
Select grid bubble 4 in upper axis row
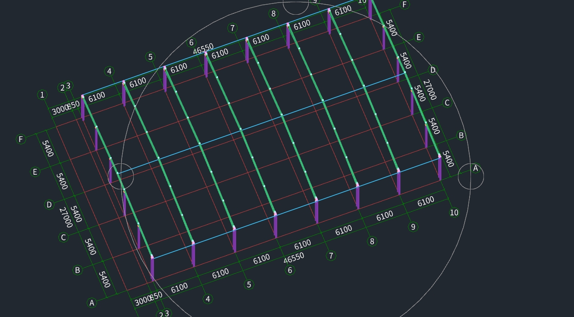110,72
